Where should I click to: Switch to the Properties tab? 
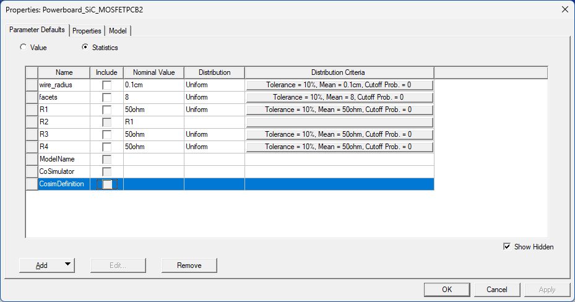pyautogui.click(x=87, y=31)
